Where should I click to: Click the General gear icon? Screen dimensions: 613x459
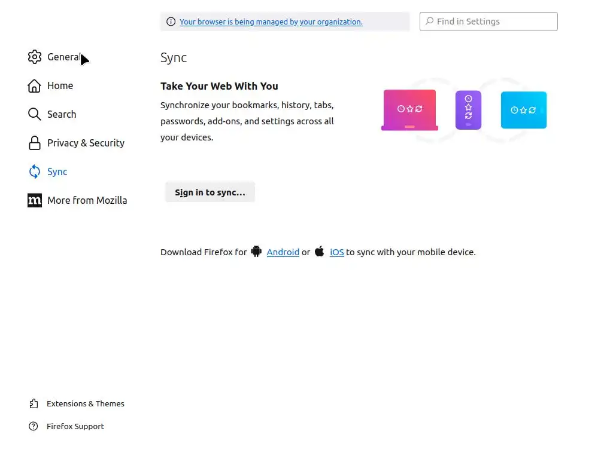(34, 57)
